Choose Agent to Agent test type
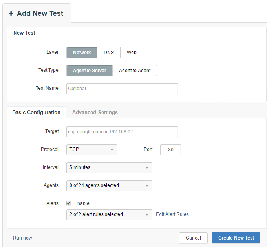 click(135, 71)
